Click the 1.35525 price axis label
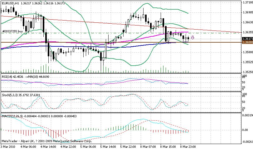The height and width of the screenshot is (149, 253). 248,62
